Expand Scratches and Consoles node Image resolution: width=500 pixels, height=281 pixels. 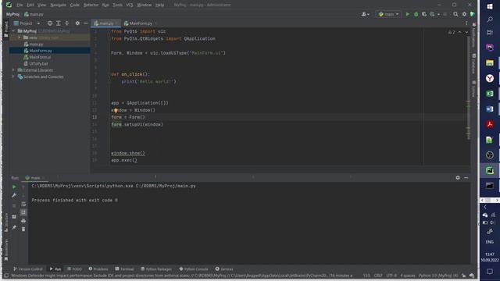(13, 76)
